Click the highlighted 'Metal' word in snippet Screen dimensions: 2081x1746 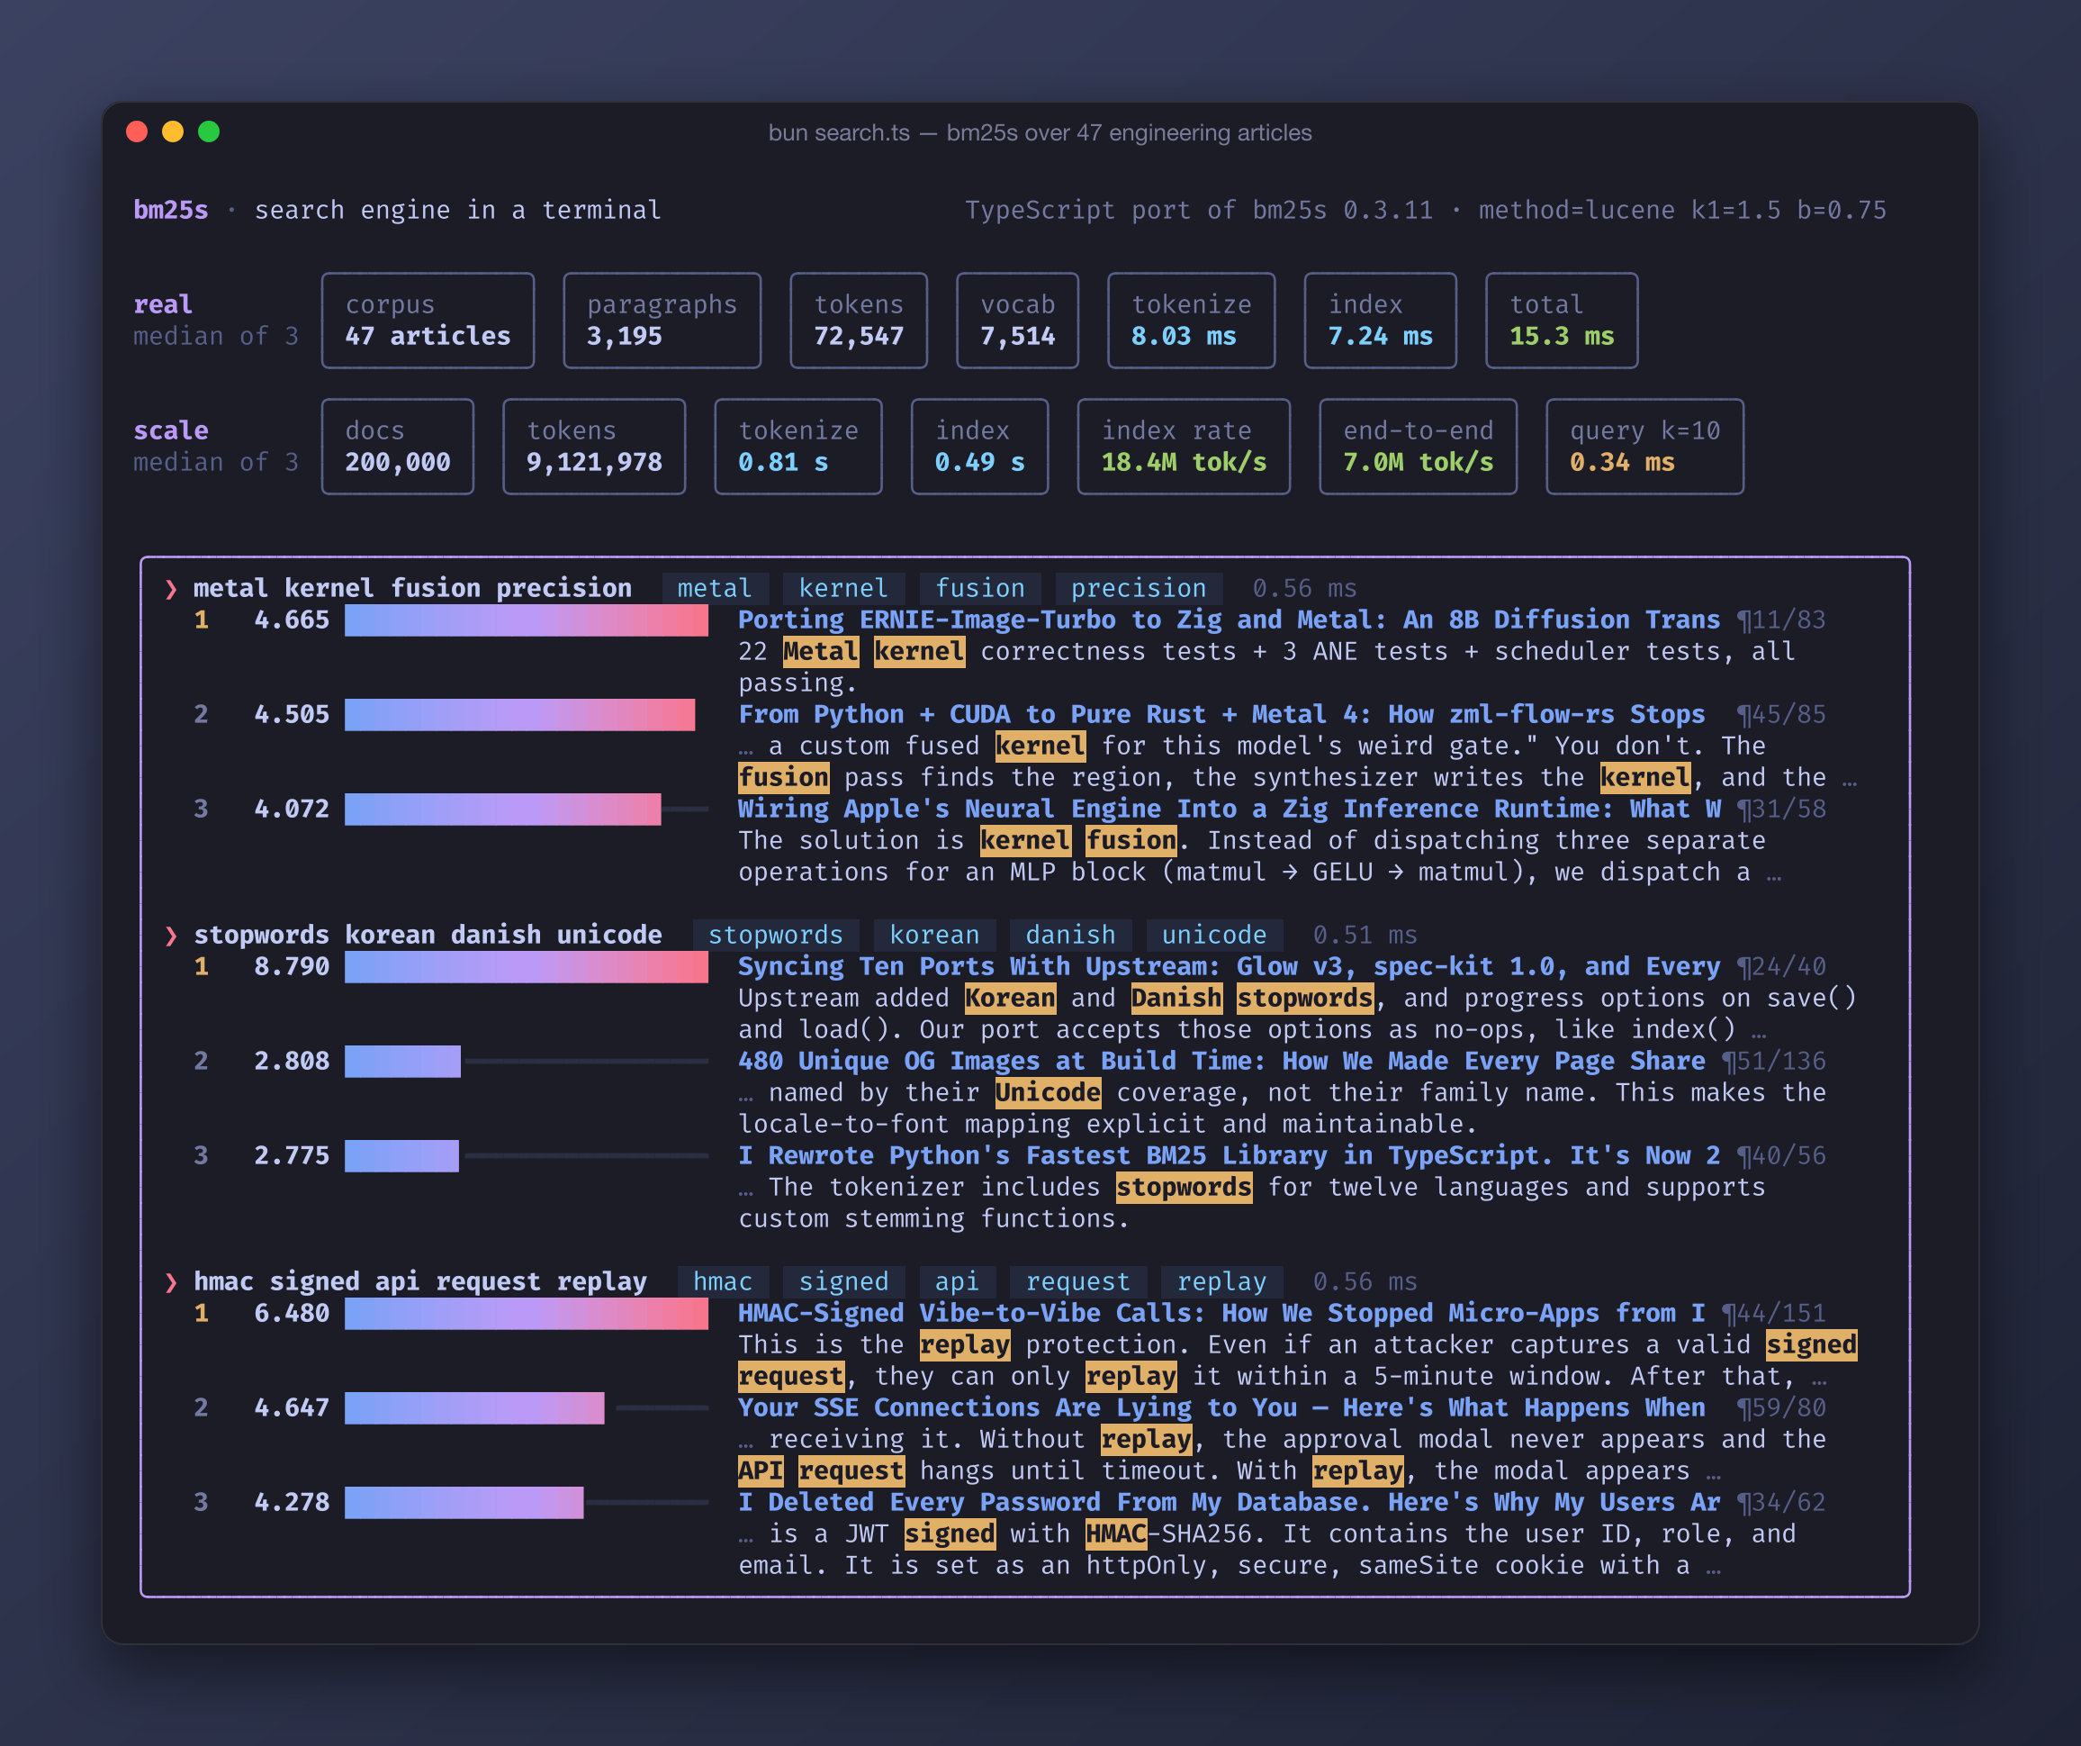click(x=821, y=651)
